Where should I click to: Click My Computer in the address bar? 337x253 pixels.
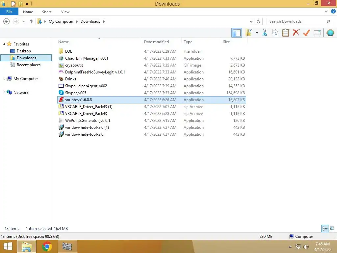click(x=61, y=21)
